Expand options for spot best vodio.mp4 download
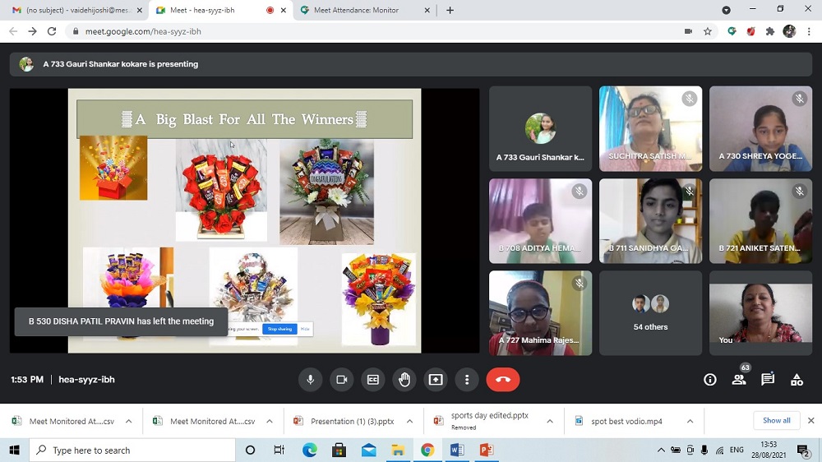Viewport: 822px width, 462px height. pyautogui.click(x=690, y=422)
